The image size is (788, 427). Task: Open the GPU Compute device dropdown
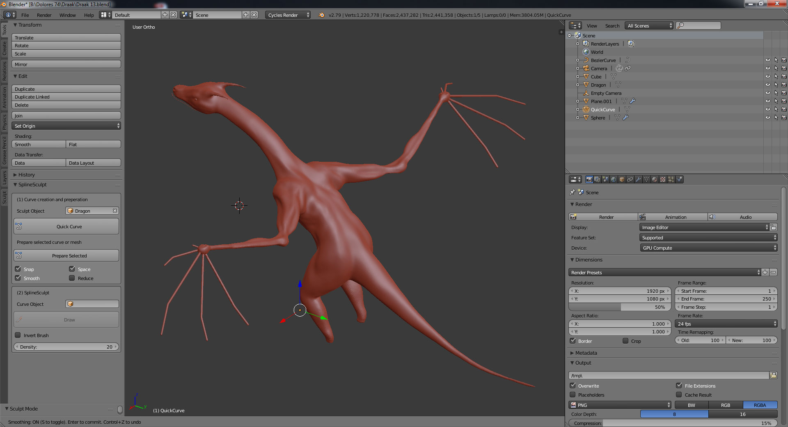click(708, 248)
